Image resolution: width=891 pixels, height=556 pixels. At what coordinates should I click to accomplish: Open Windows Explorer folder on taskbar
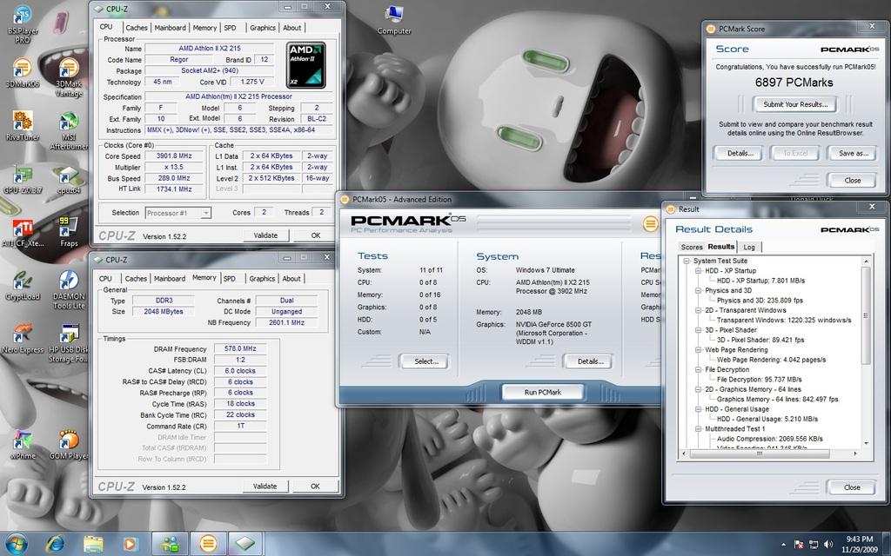[92, 544]
